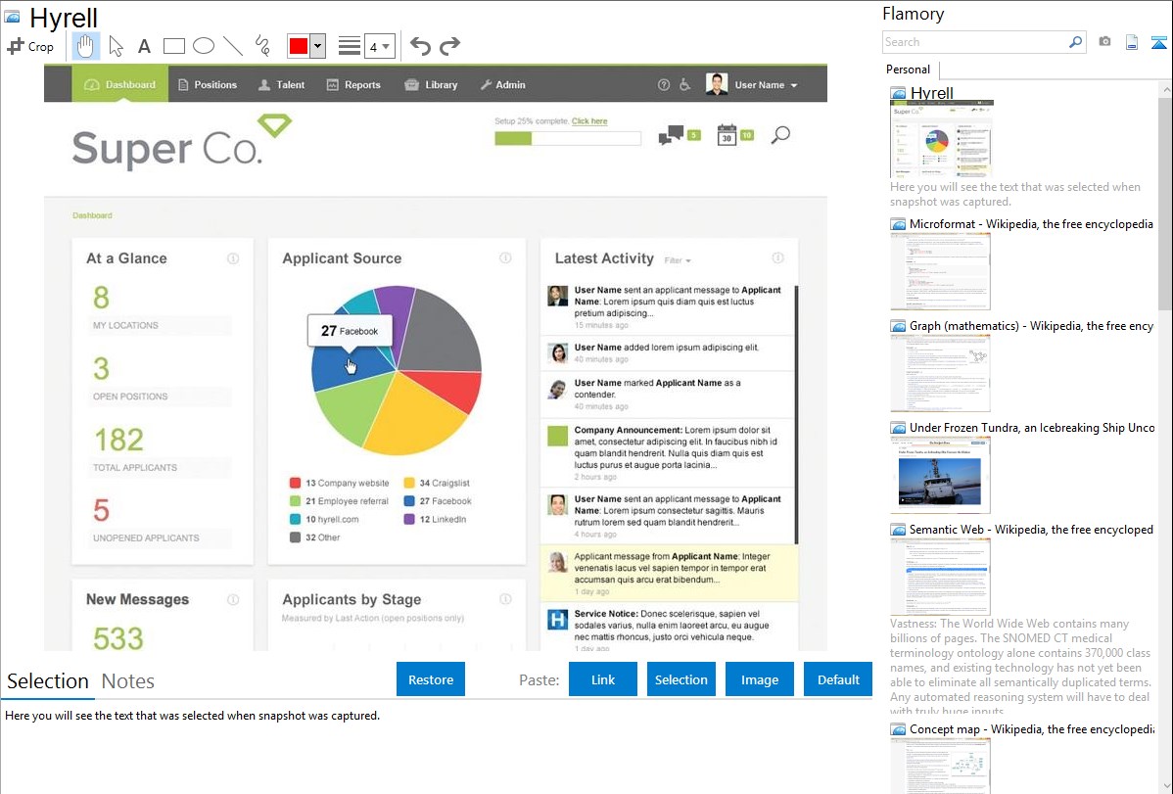
Task: Click the yellow Craigslist legend swatch
Action: tap(409, 483)
